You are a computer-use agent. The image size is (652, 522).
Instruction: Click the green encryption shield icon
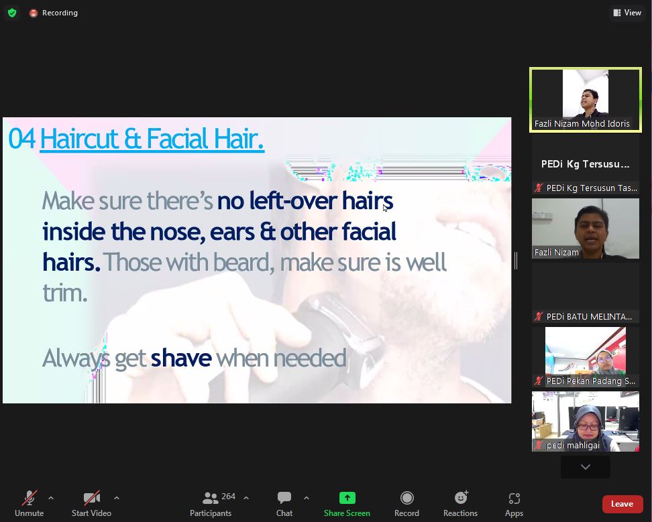pos(12,13)
